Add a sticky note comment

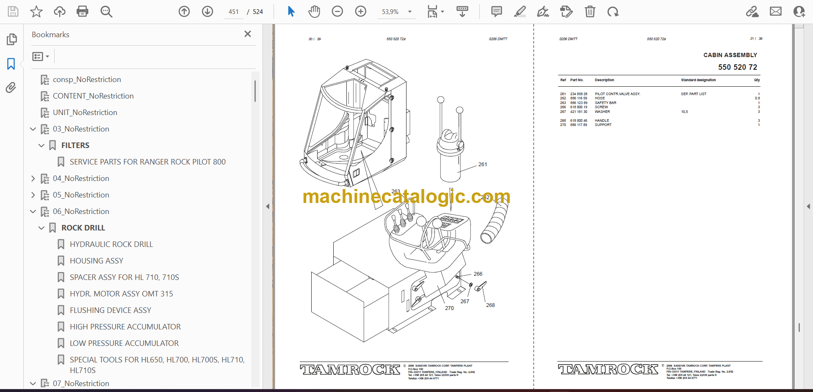click(x=497, y=11)
